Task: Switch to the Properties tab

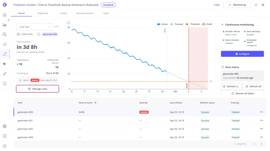Action: tap(43, 13)
